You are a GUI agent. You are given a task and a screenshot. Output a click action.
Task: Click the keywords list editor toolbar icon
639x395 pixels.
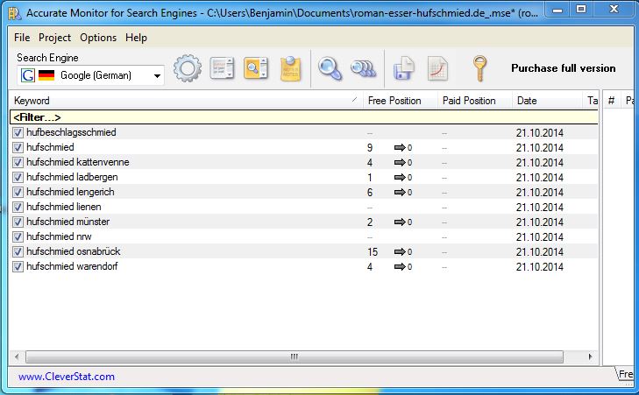point(222,68)
